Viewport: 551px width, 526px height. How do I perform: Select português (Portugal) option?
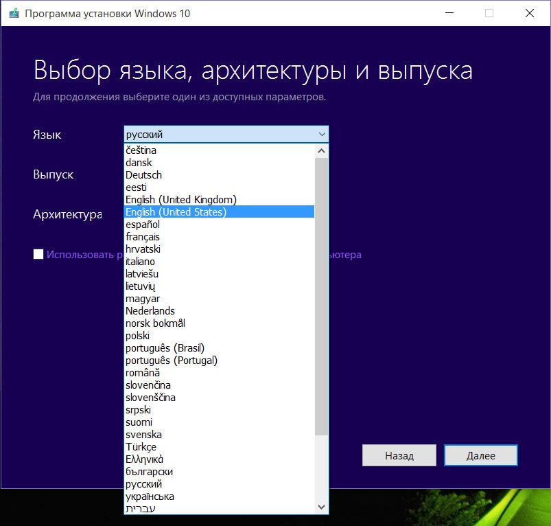tap(220, 361)
